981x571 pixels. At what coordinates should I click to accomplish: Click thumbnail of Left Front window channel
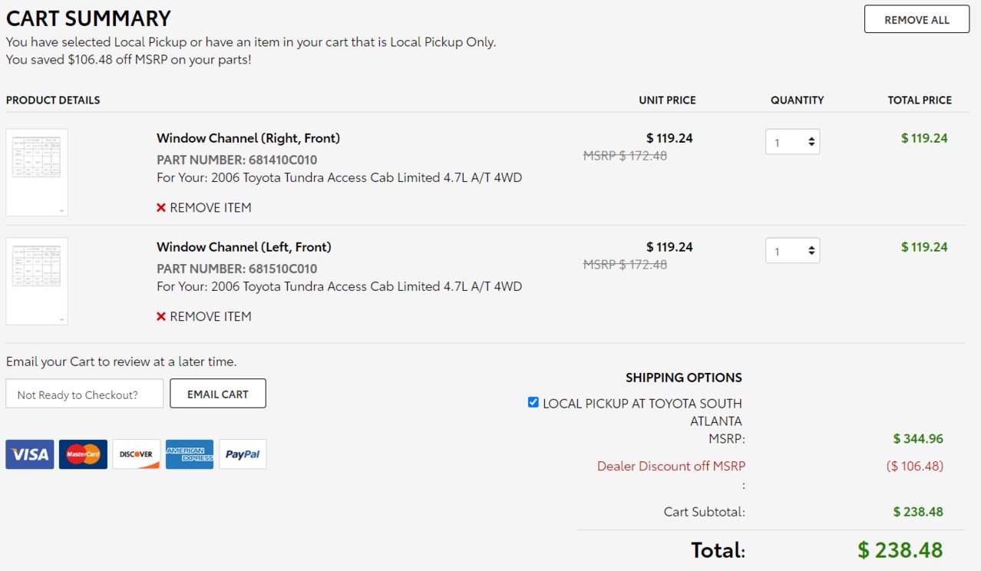[37, 282]
